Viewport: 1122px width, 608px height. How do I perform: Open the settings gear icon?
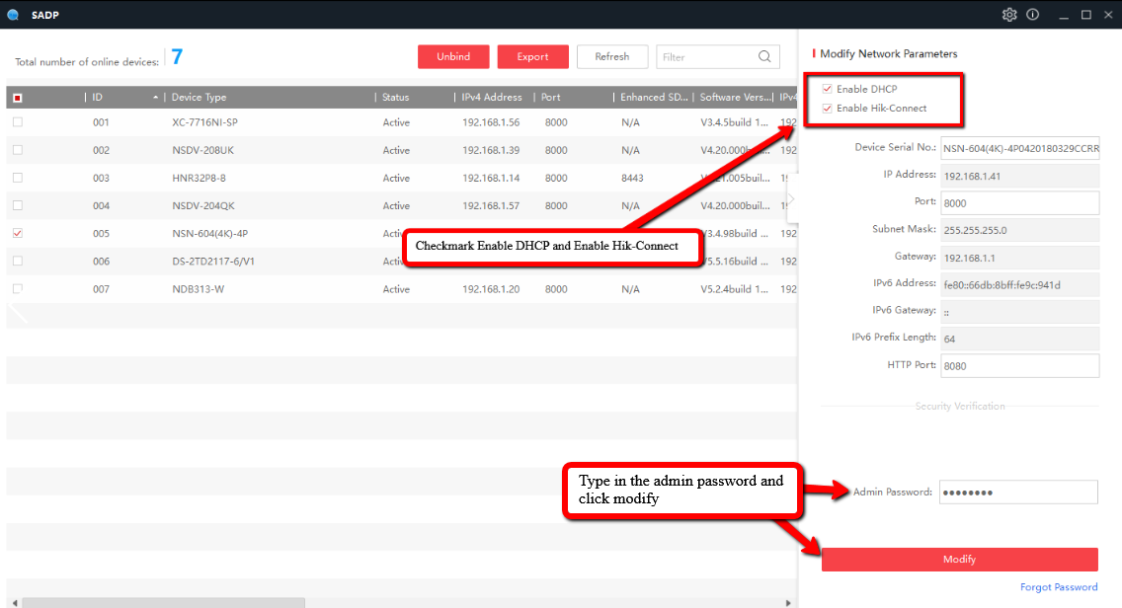click(1009, 14)
